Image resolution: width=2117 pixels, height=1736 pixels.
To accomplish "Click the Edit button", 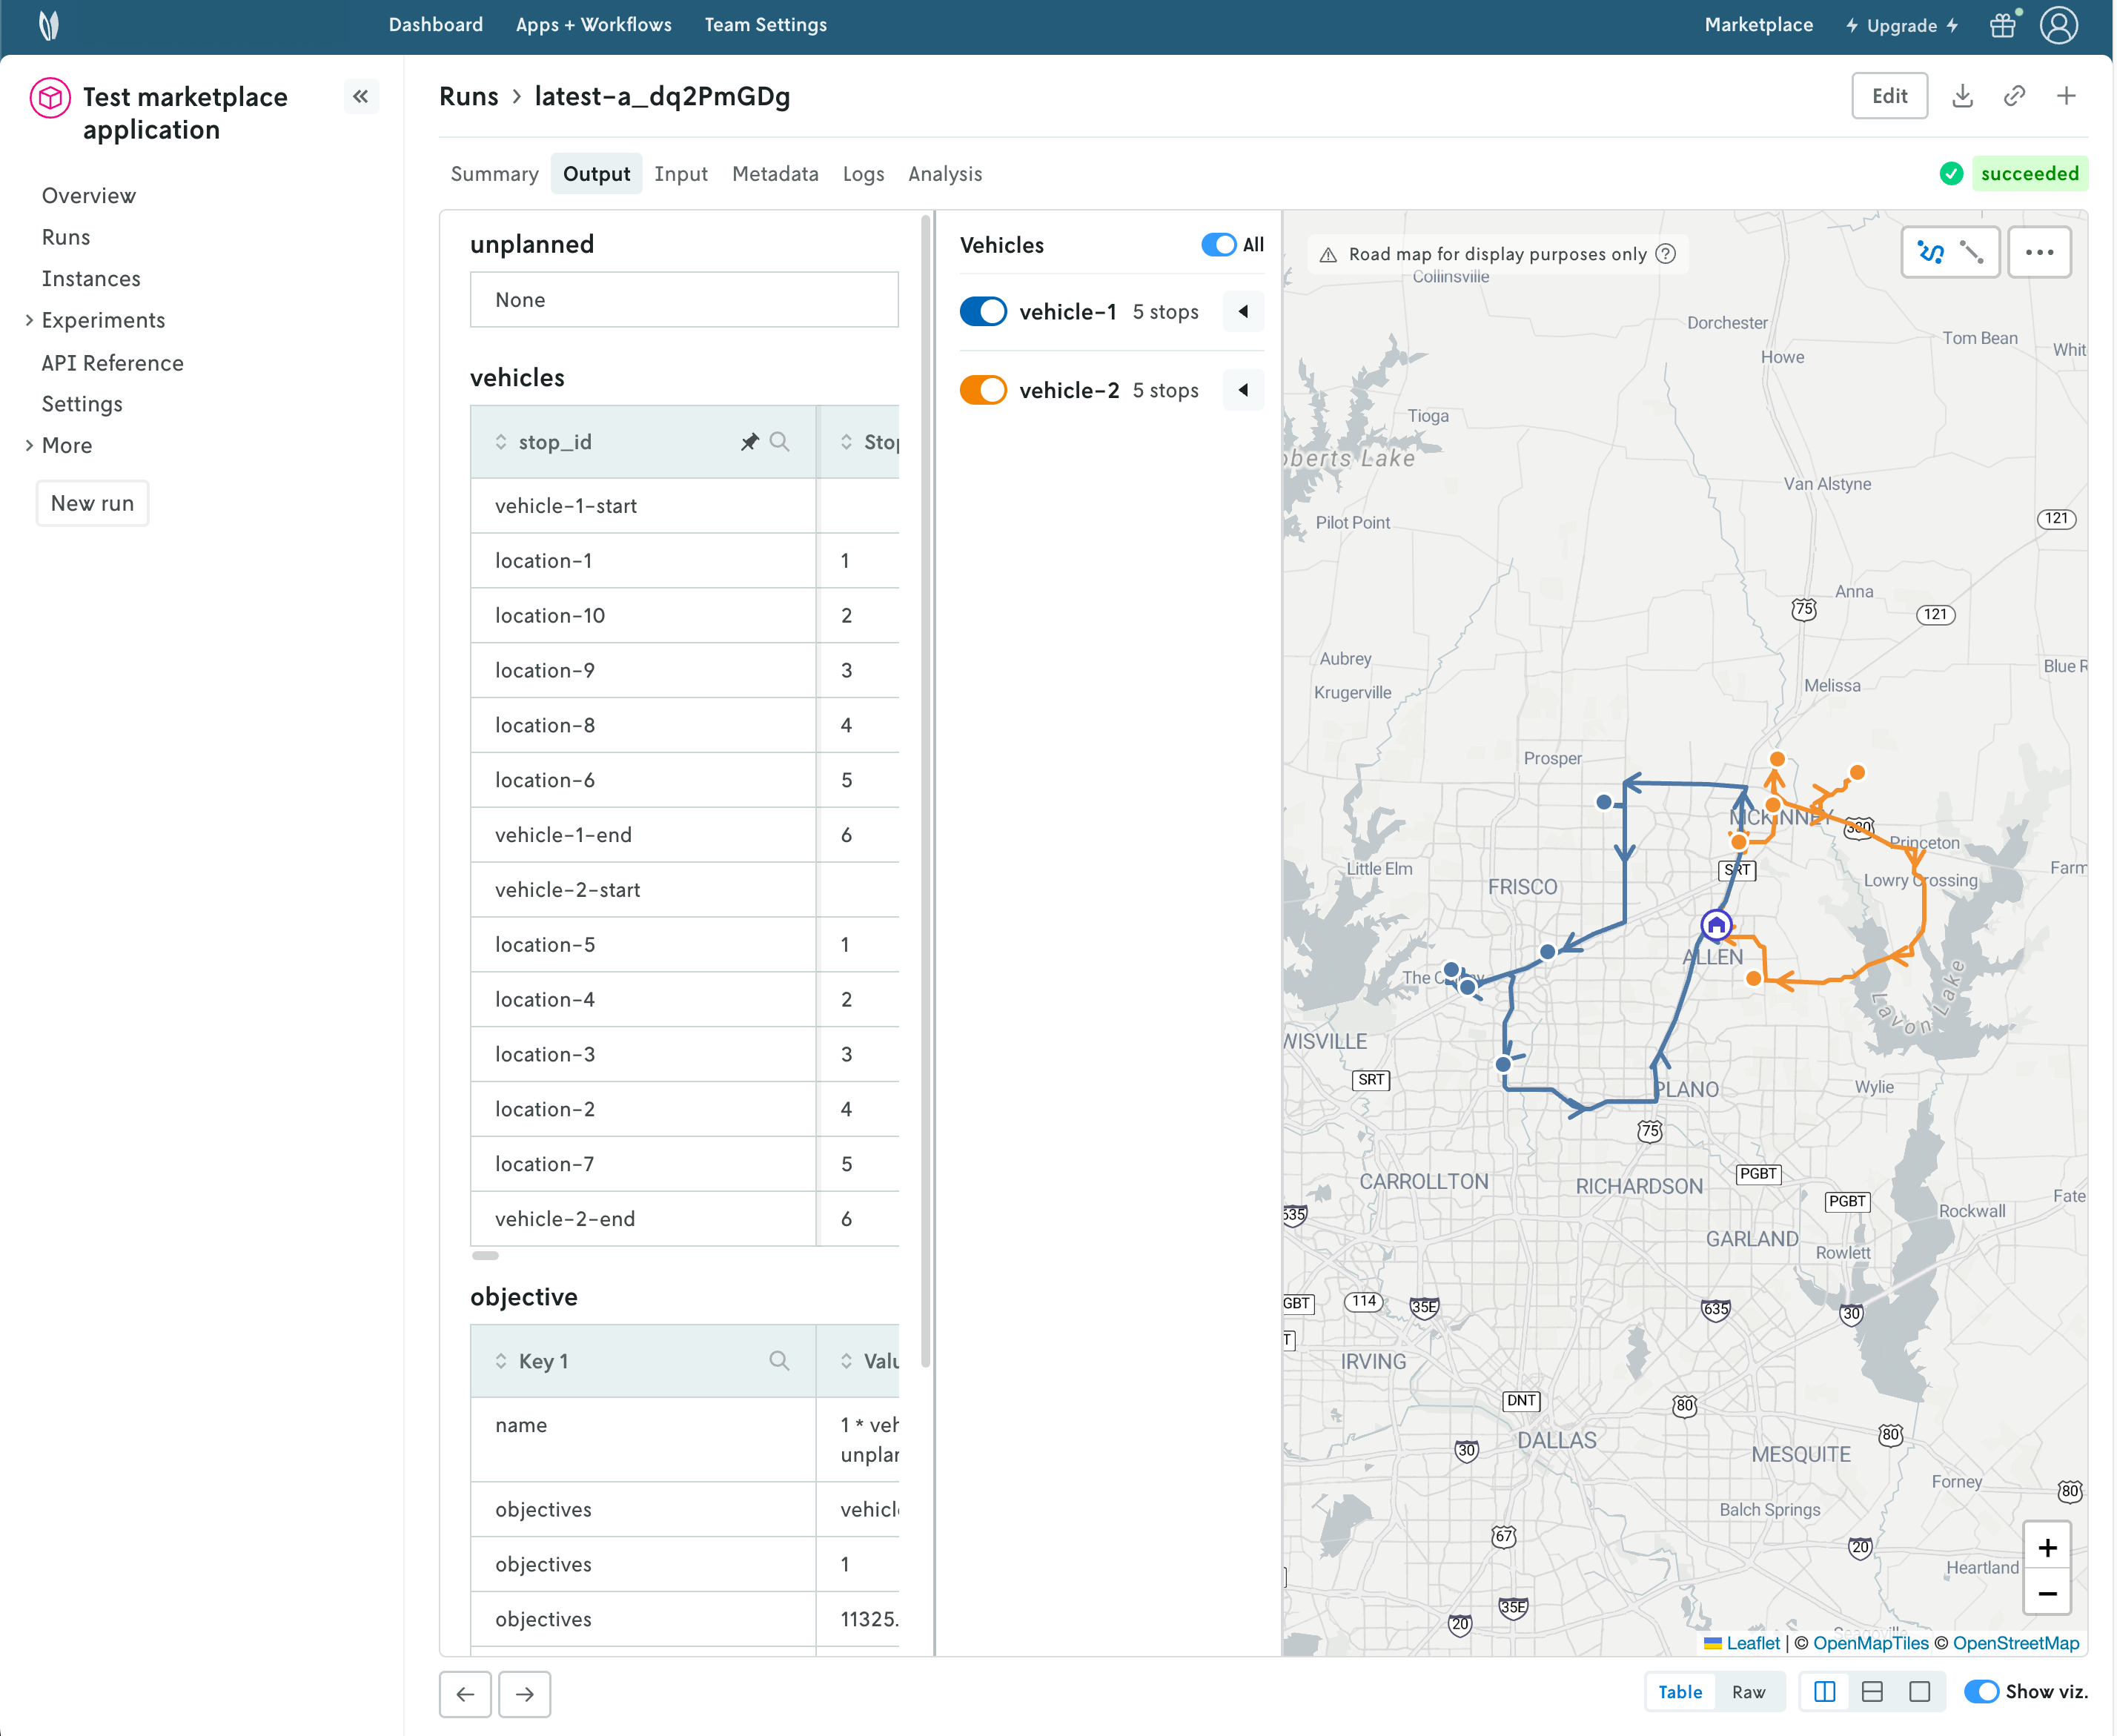I will coord(1889,96).
